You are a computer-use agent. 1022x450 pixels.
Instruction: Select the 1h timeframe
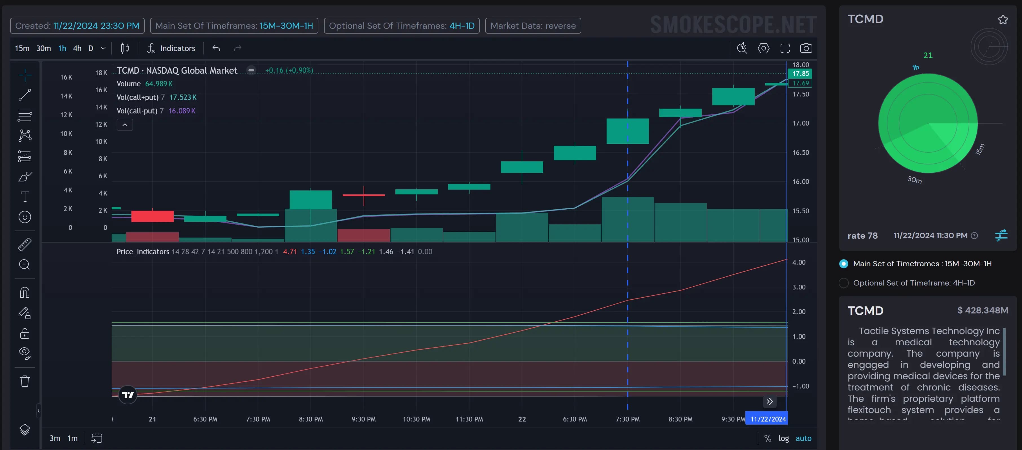62,49
